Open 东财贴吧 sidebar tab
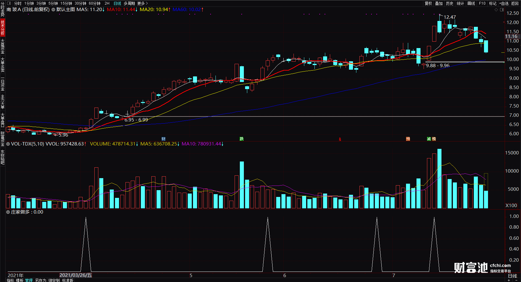Image resolution: width=521 pixels, height=282 pixels. pos(2,157)
